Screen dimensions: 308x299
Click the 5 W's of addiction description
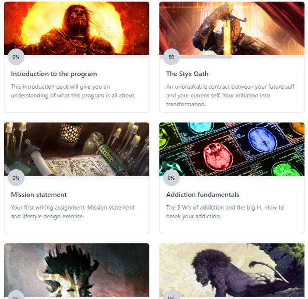click(x=225, y=212)
